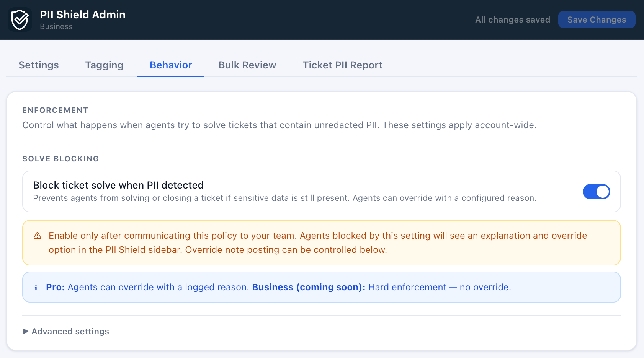The width and height of the screenshot is (644, 358).
Task: Click the Enable only after communicating warning text
Action: tap(318, 242)
